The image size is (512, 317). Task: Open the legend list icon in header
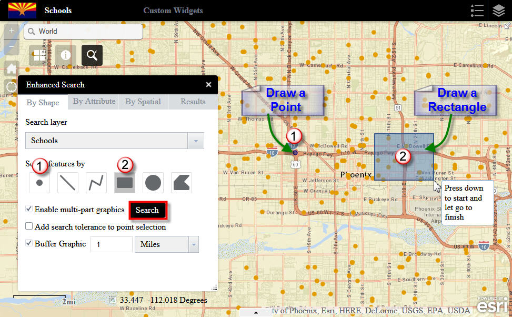click(477, 11)
